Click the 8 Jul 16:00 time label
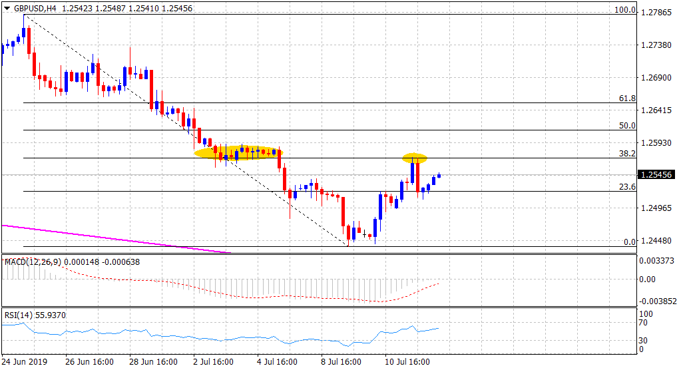The width and height of the screenshot is (679, 370). pos(341,361)
